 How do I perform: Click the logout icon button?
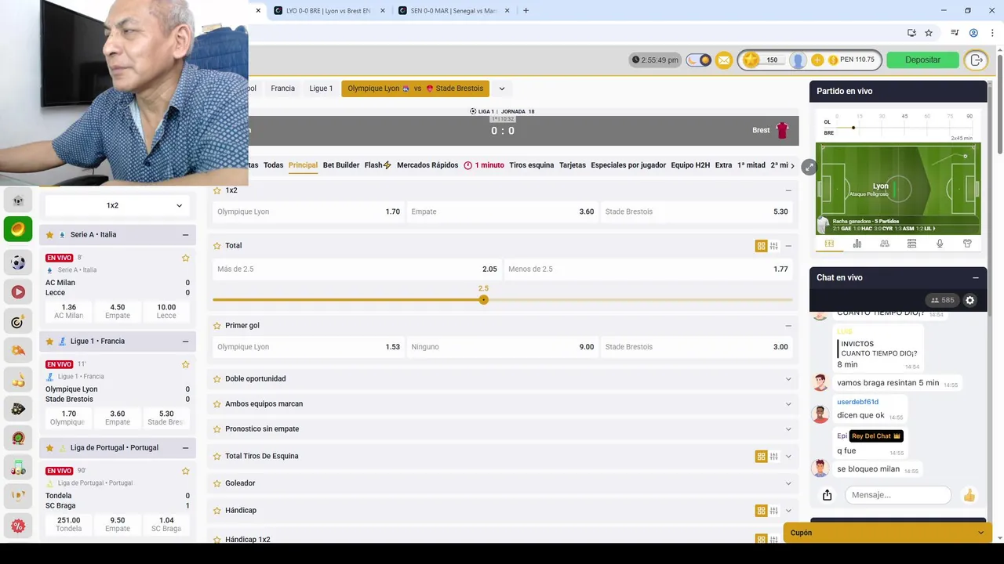pyautogui.click(x=976, y=60)
